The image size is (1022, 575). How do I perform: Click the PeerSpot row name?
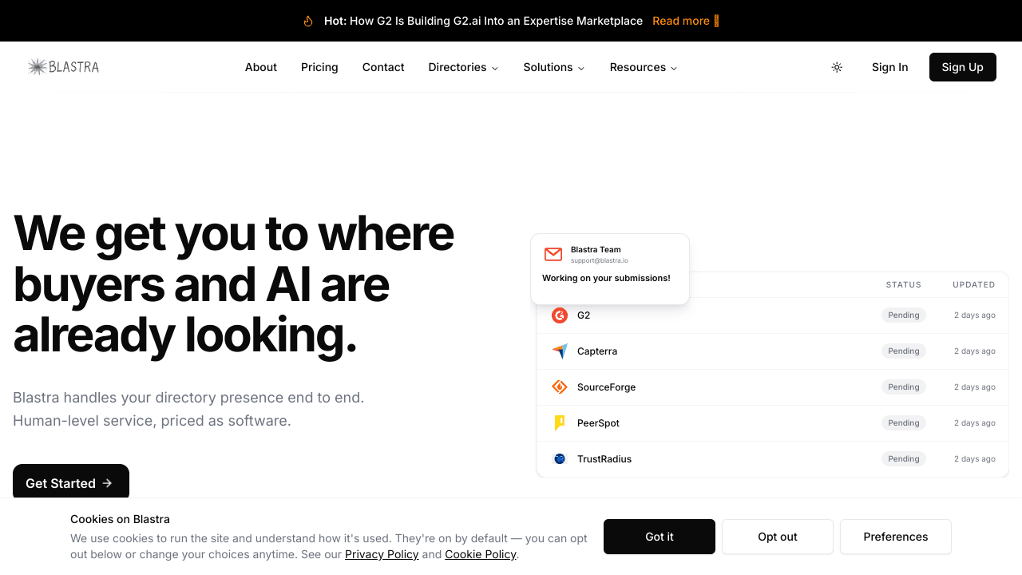[x=598, y=423]
